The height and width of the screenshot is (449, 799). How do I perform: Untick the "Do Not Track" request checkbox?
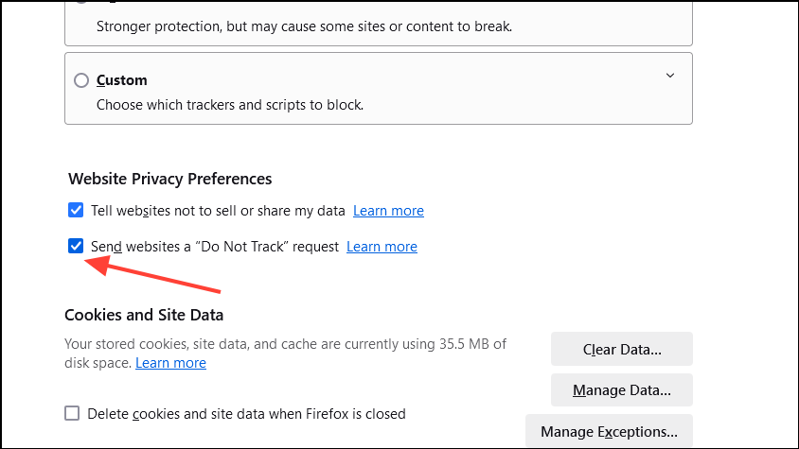pos(76,247)
